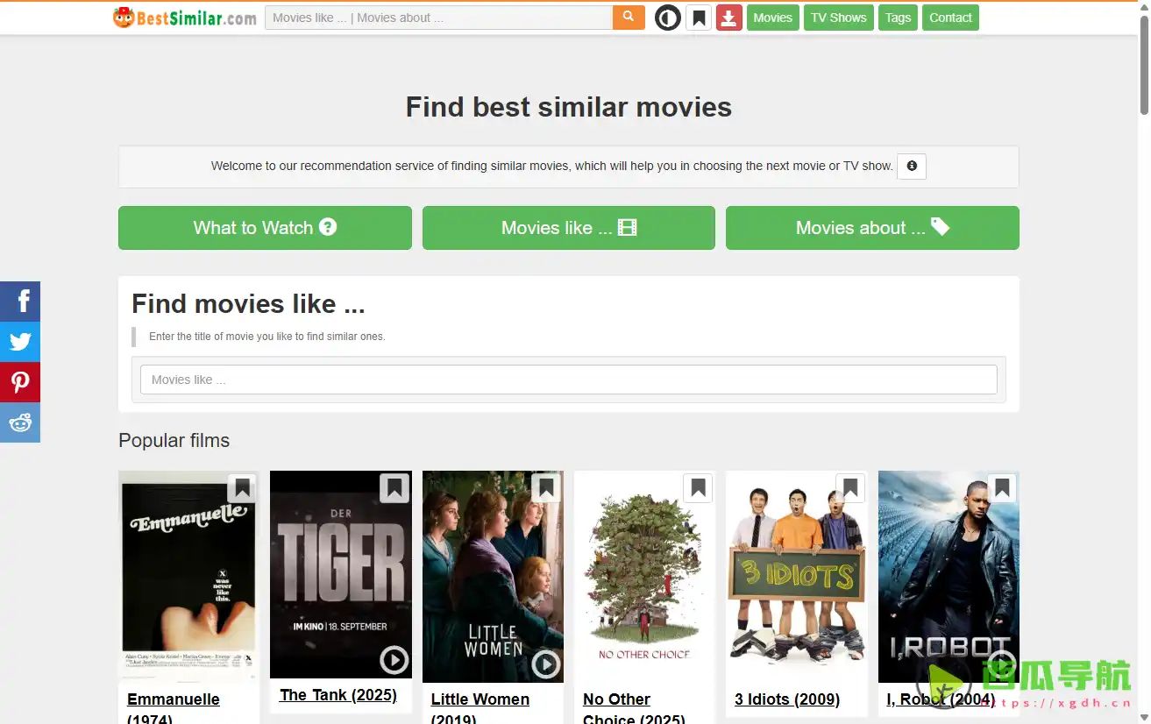
Task: Open the Tags page
Action: click(x=897, y=17)
